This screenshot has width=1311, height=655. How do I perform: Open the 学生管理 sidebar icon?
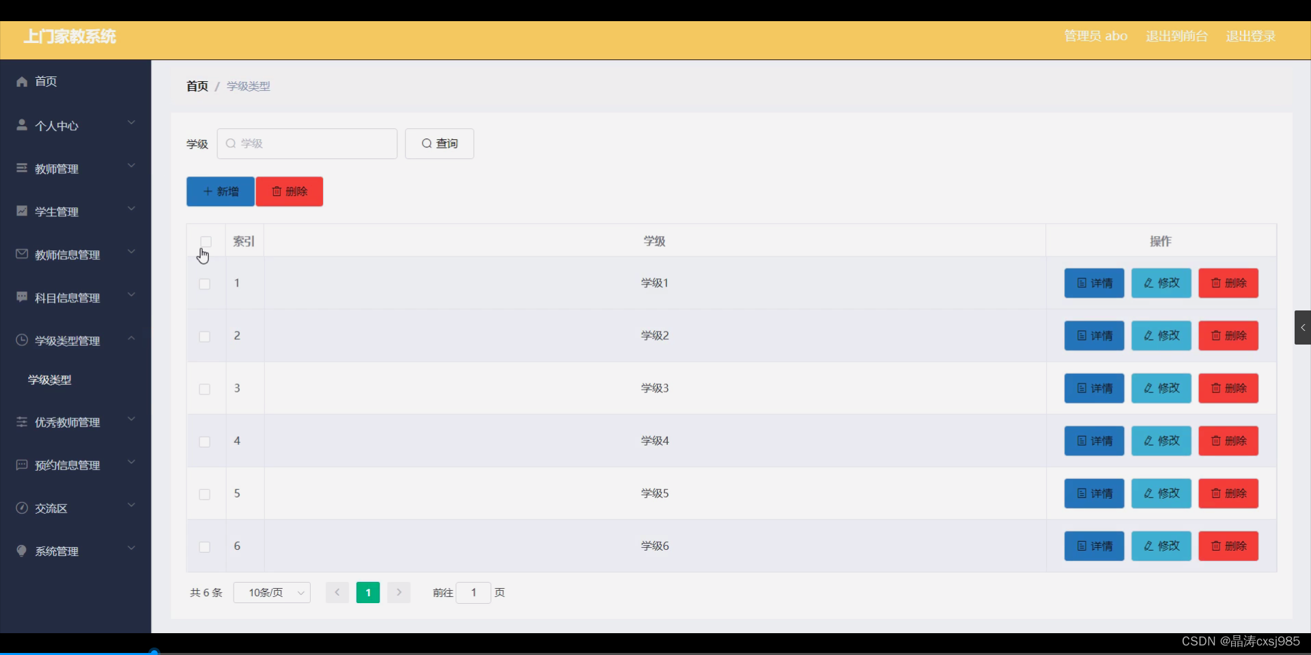[21, 211]
